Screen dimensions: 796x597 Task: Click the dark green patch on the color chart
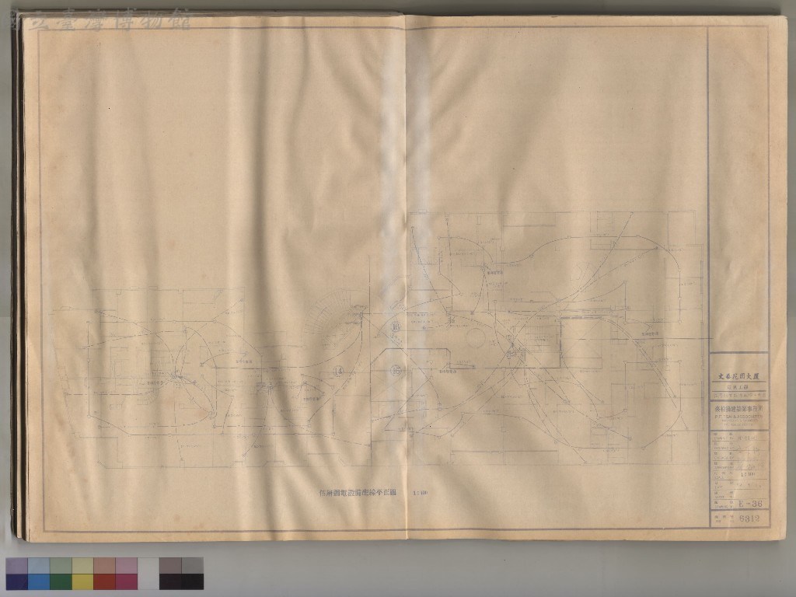pyautogui.click(x=61, y=581)
